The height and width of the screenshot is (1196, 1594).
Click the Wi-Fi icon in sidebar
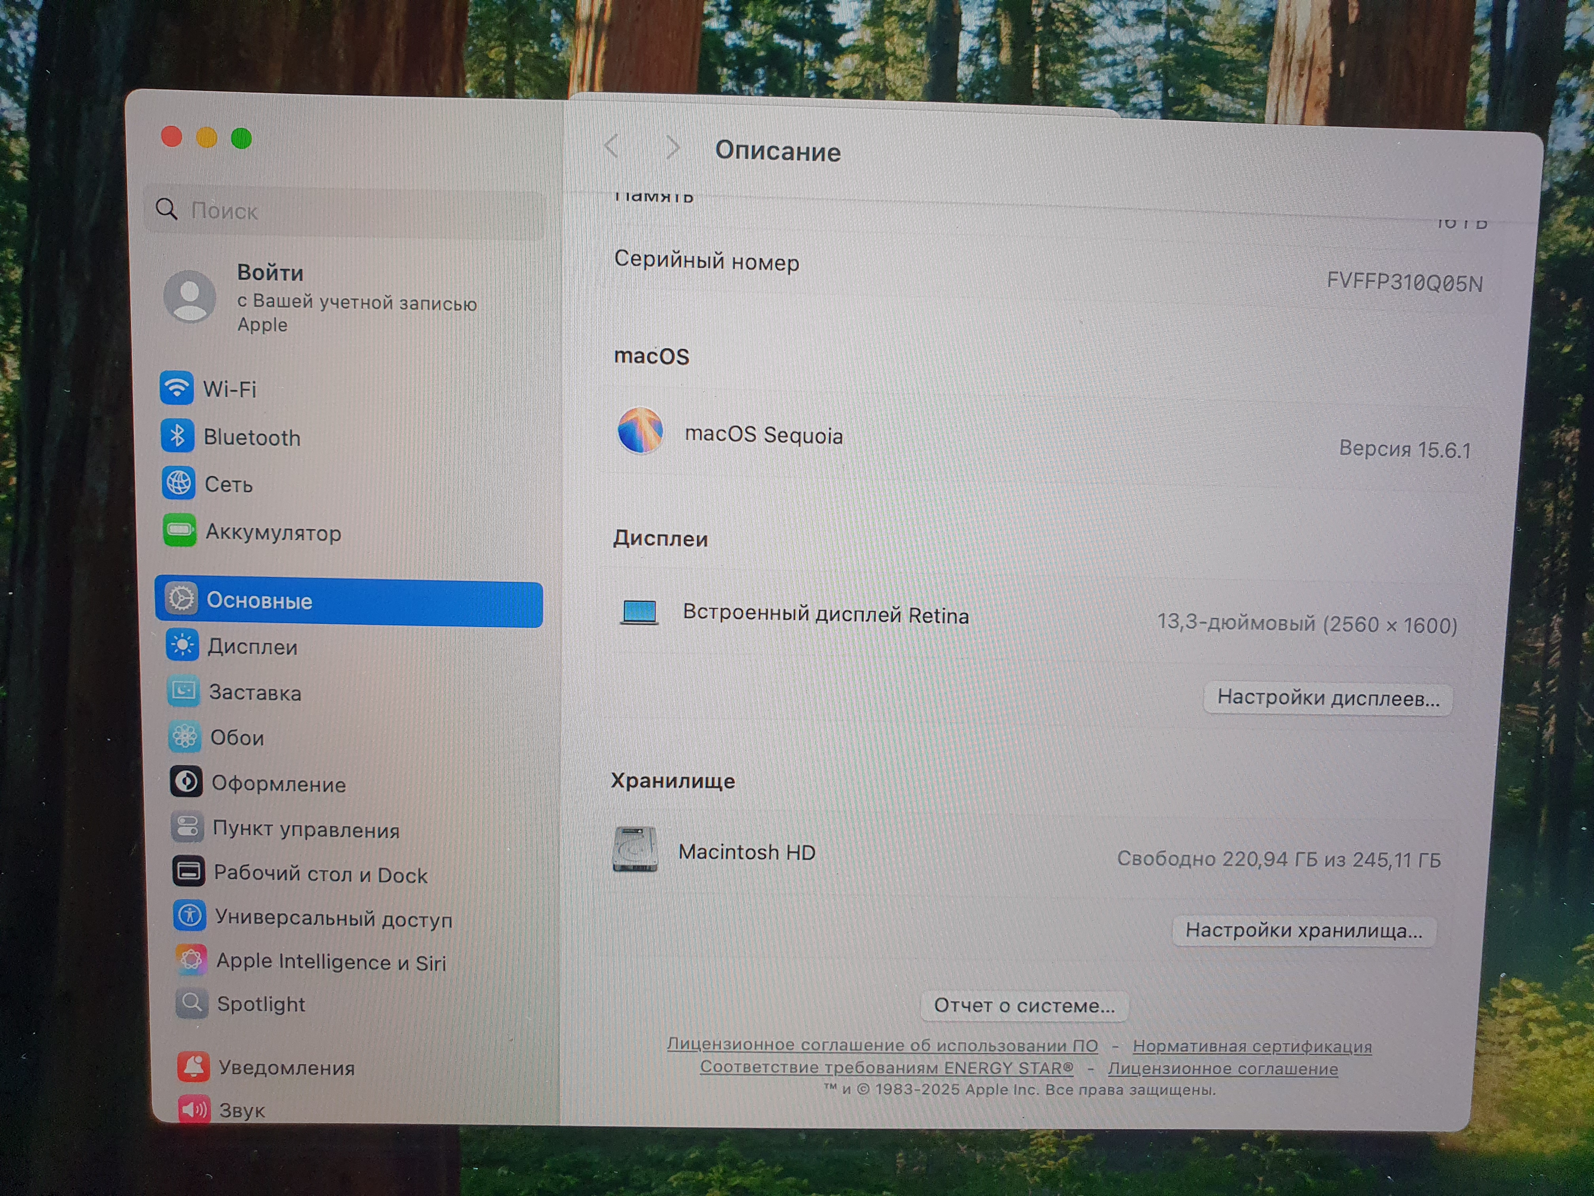(x=177, y=388)
